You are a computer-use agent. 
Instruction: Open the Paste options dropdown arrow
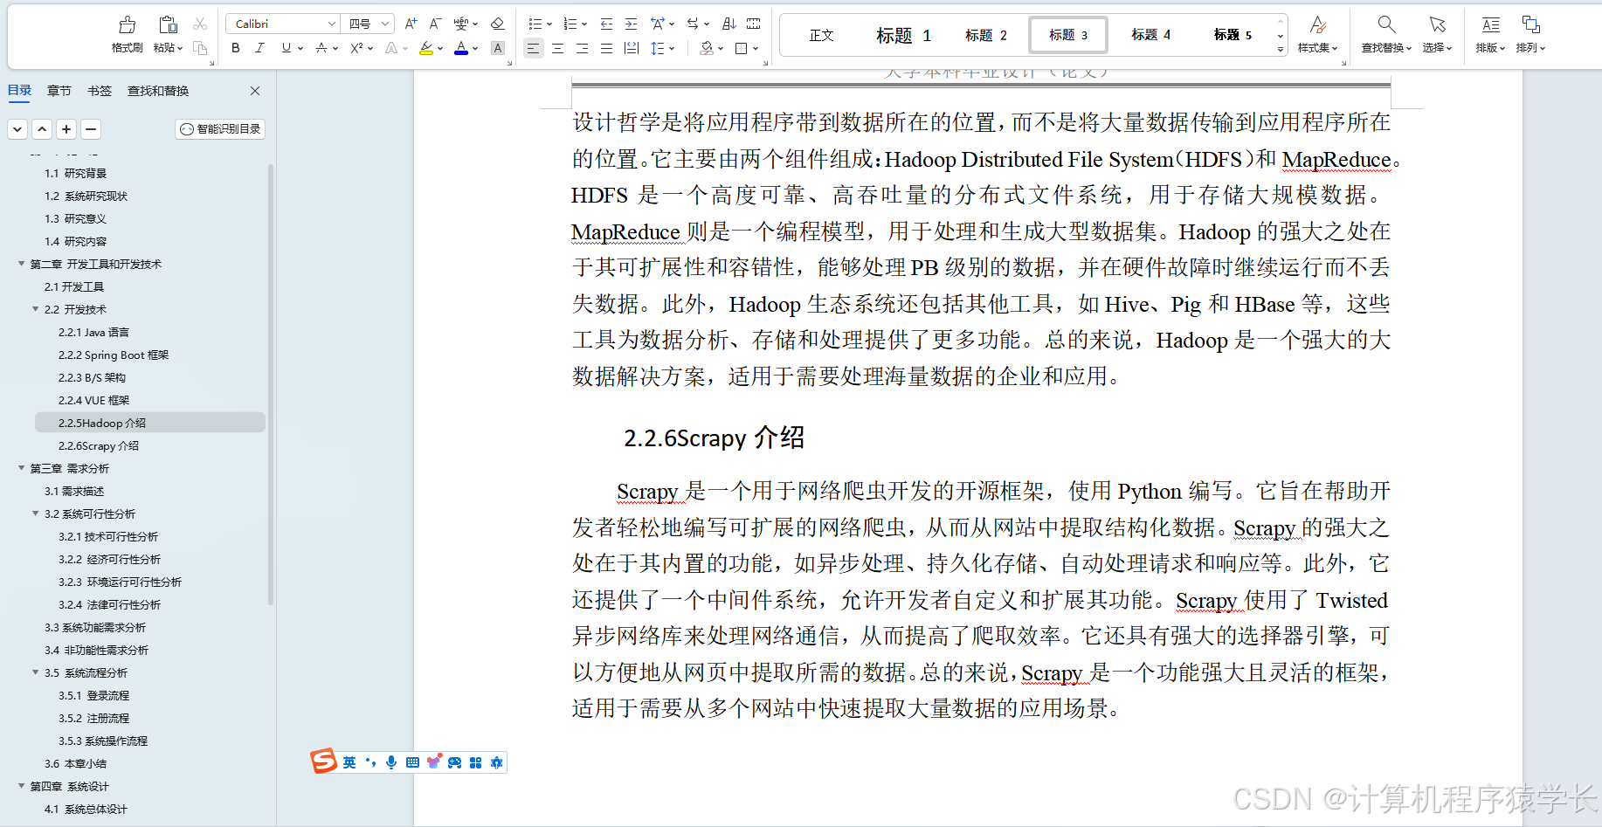180,49
